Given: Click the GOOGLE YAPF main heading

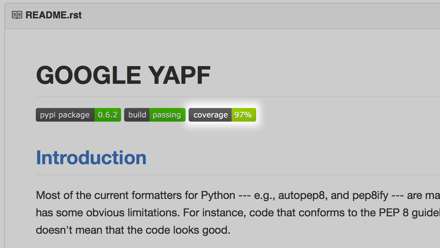Looking at the screenshot, I should point(123,76).
